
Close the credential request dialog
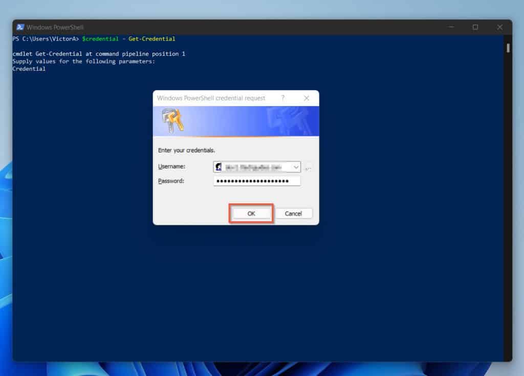coord(307,98)
